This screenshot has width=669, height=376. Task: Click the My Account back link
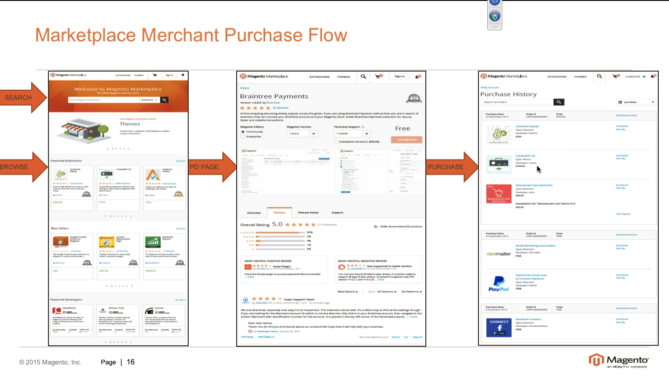490,87
